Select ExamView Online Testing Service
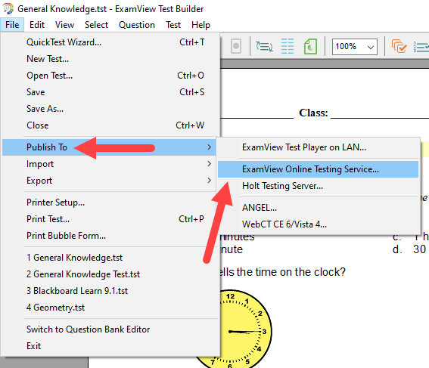 (318, 169)
